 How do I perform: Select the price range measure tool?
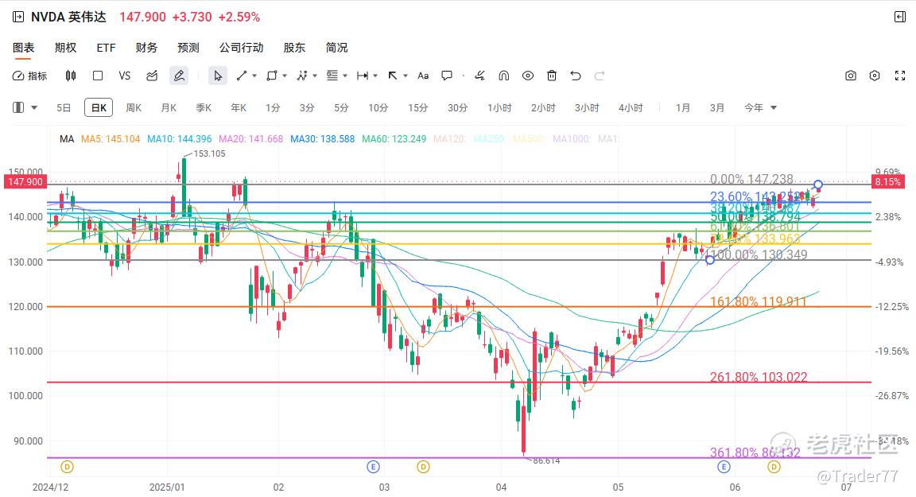click(363, 76)
